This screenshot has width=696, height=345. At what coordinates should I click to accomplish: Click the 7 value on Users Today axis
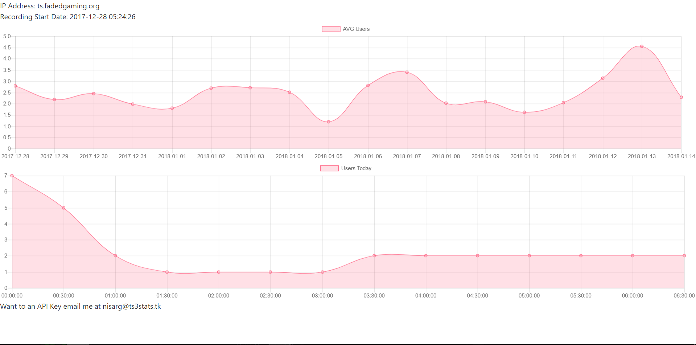pyautogui.click(x=6, y=176)
